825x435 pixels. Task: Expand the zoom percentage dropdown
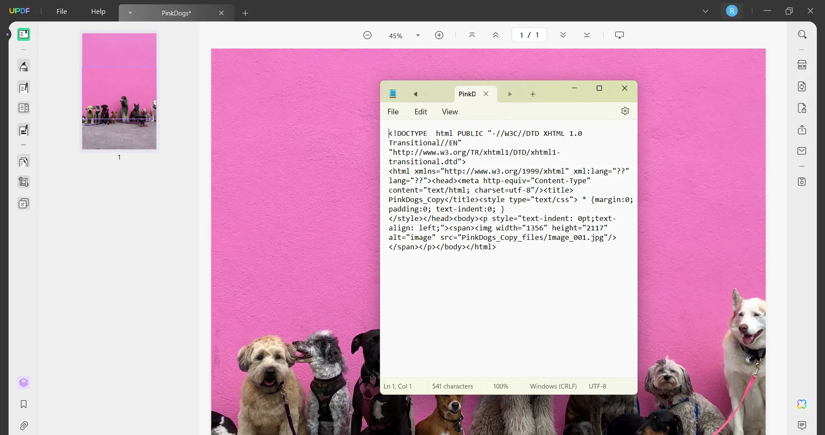[417, 36]
